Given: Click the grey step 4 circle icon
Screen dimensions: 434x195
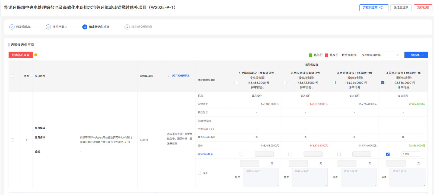Looking at the screenshot, I should 127,27.
